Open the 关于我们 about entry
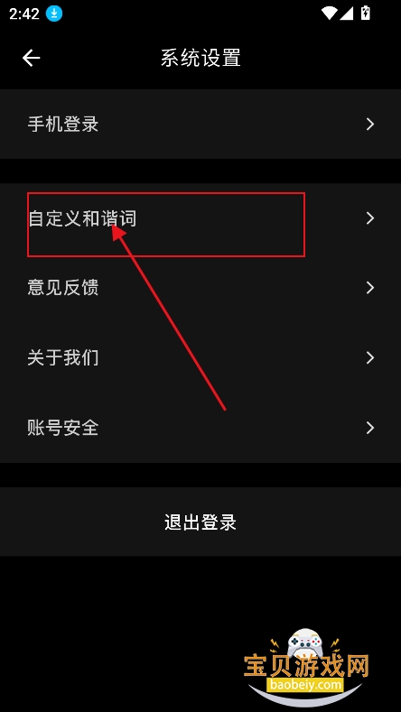 click(200, 358)
